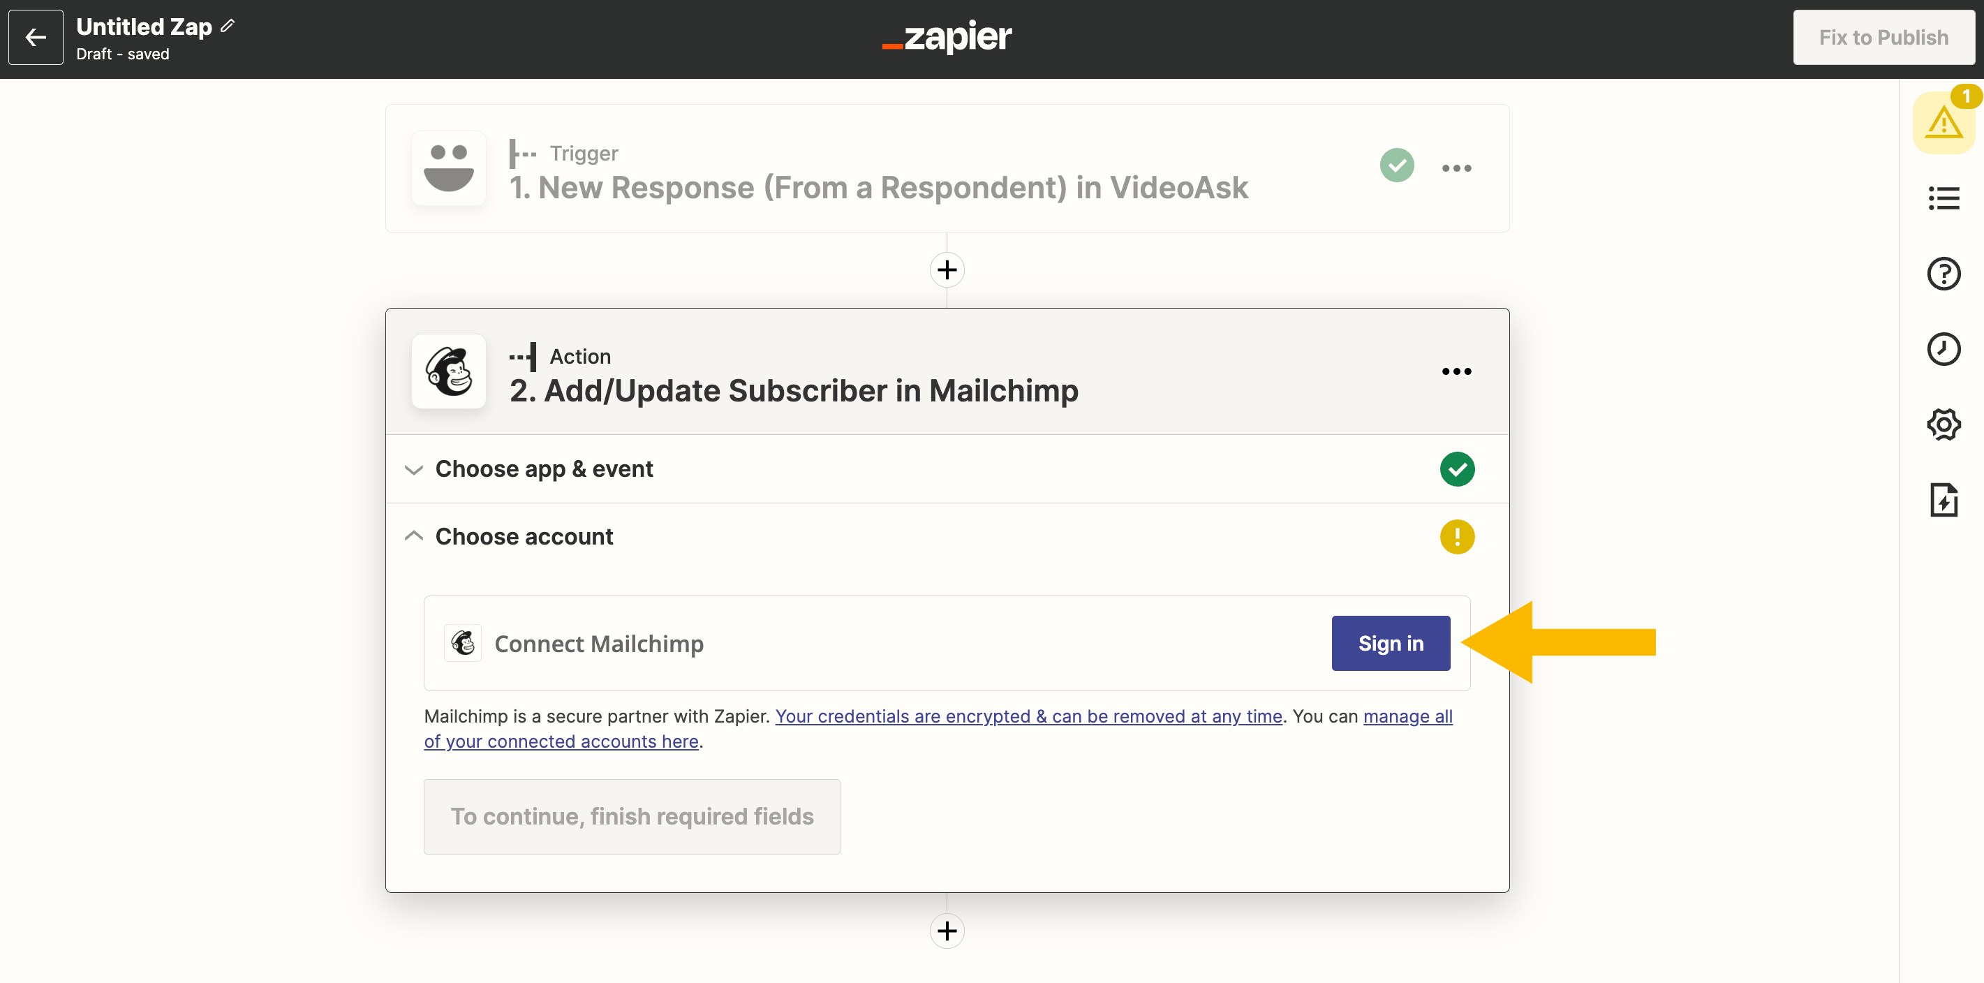Click the Fix to Publish button
1984x983 pixels.
(1883, 37)
